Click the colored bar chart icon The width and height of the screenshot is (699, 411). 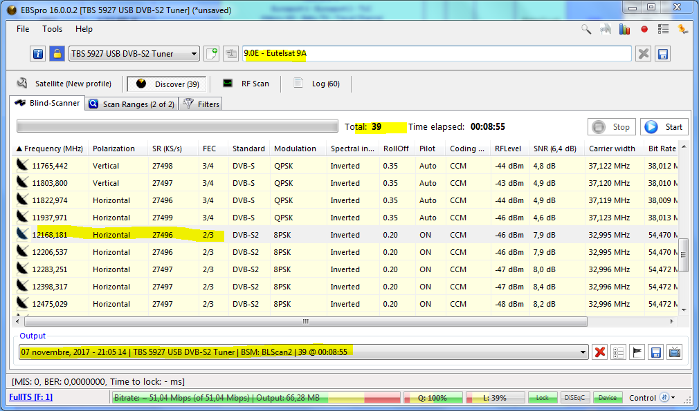point(625,29)
